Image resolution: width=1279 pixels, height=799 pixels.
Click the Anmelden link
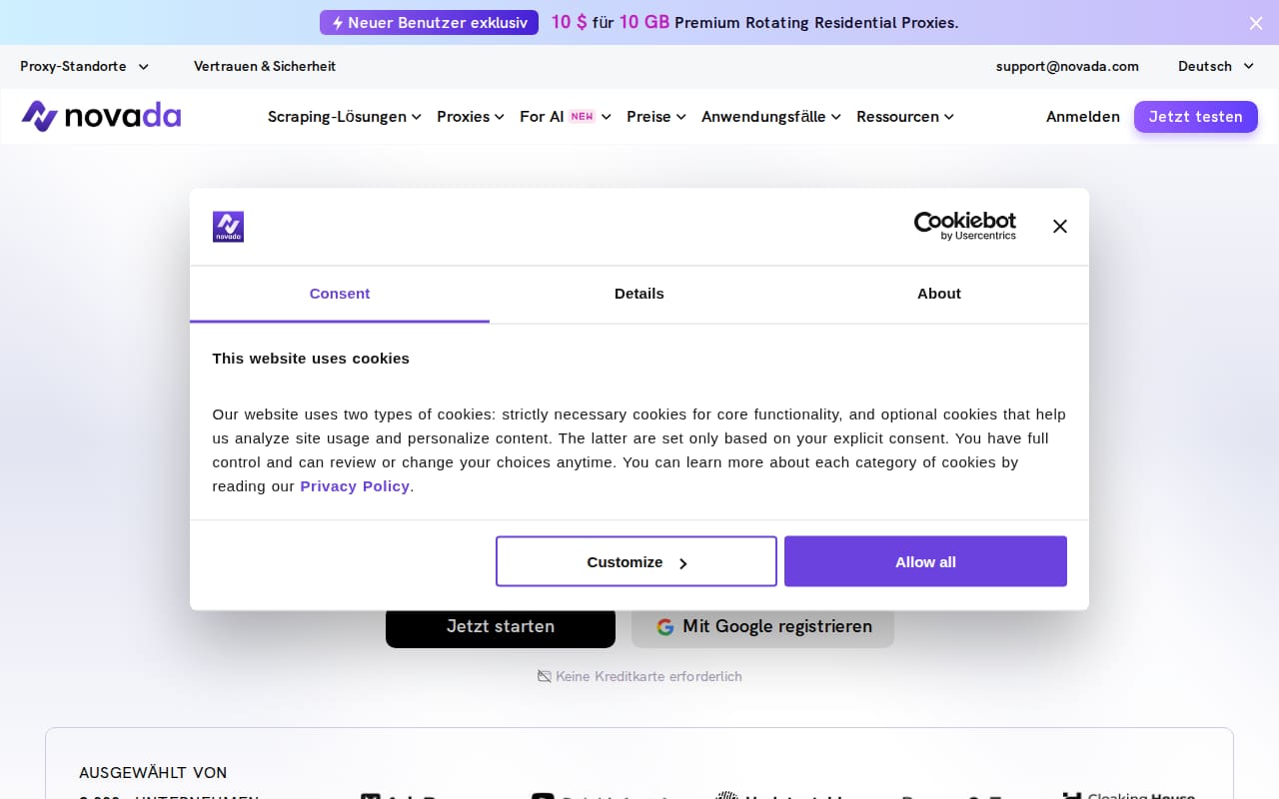coord(1082,117)
